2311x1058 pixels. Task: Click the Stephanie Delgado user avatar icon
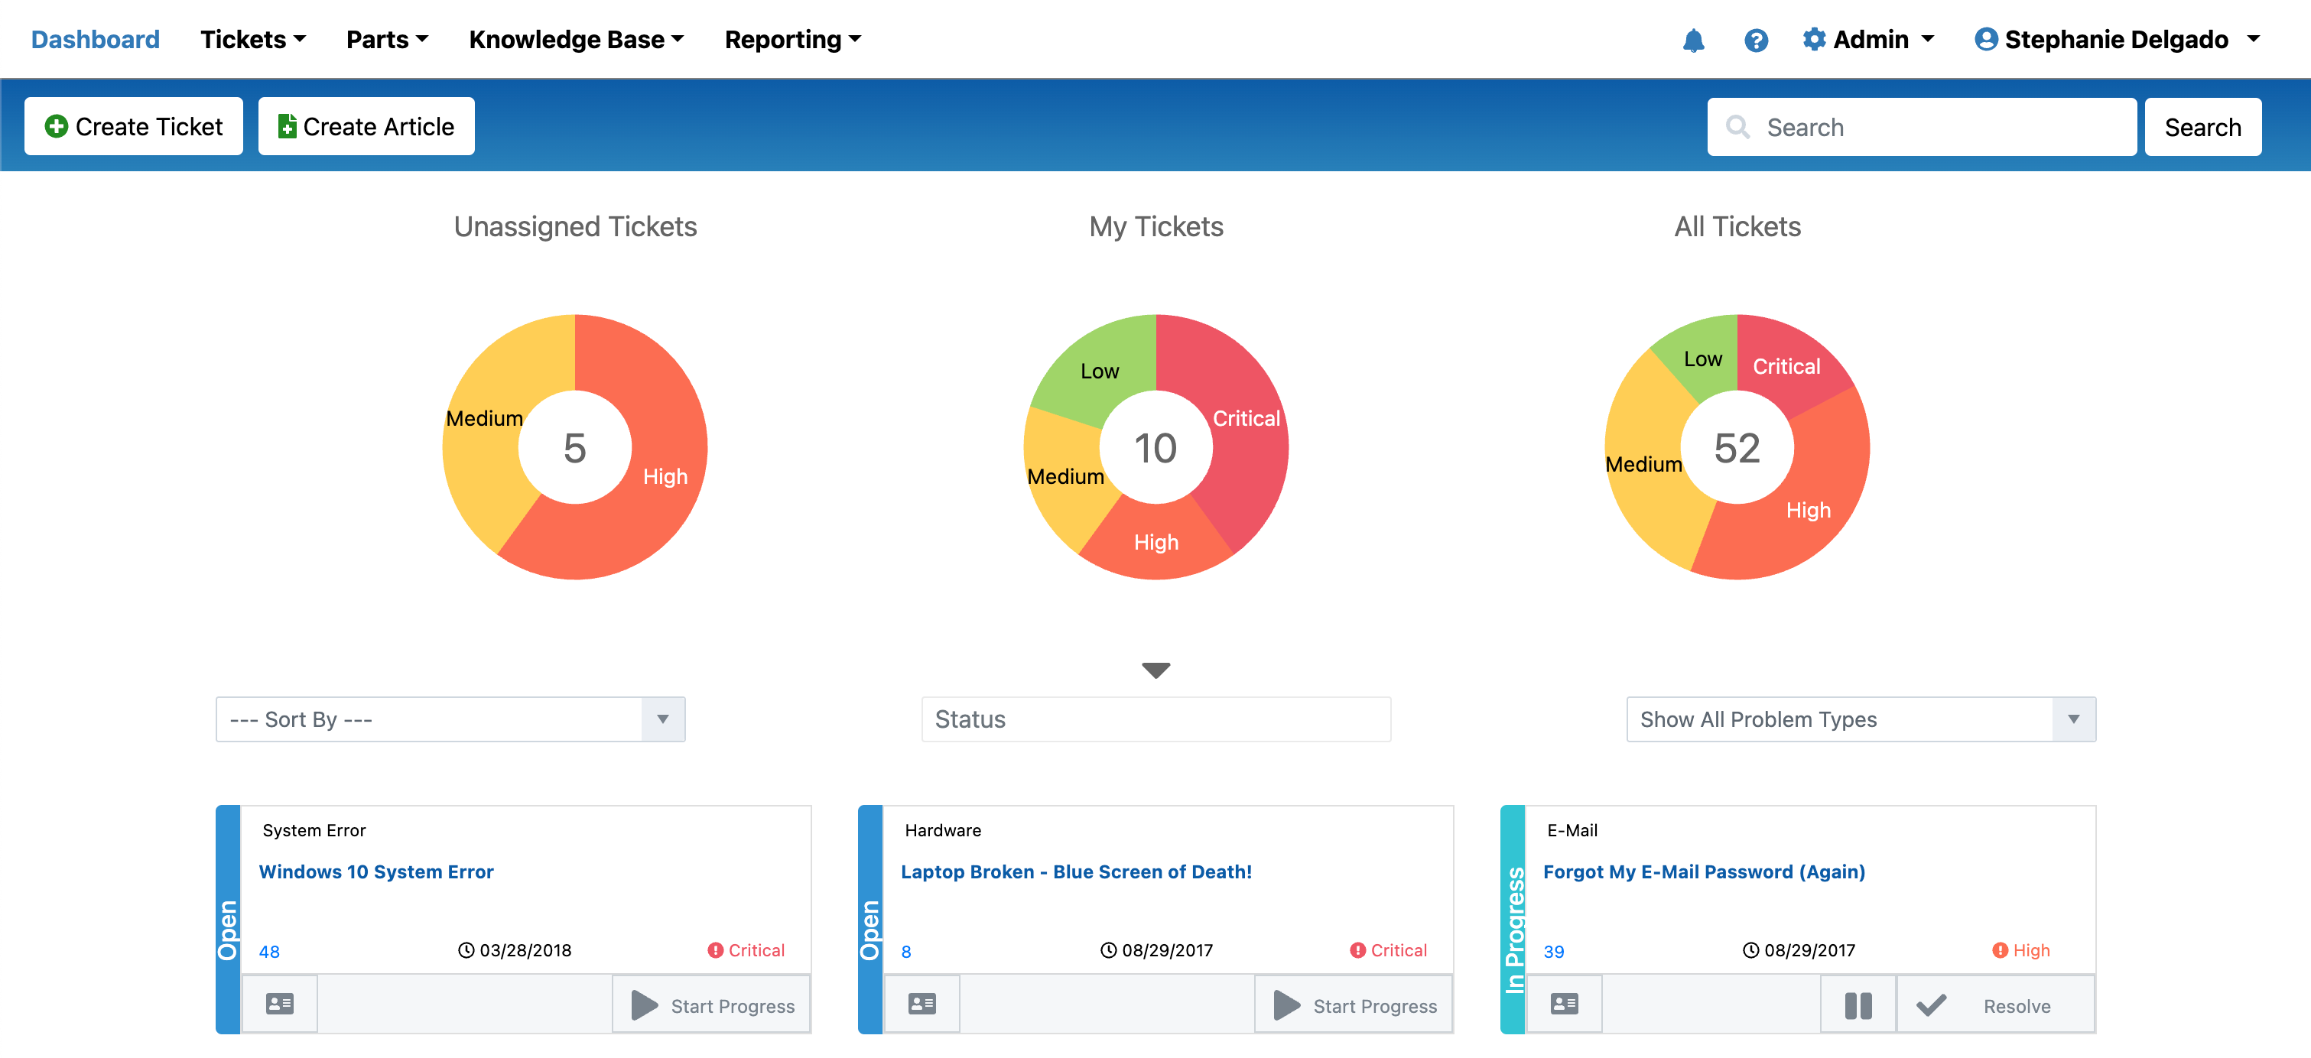tap(1985, 40)
